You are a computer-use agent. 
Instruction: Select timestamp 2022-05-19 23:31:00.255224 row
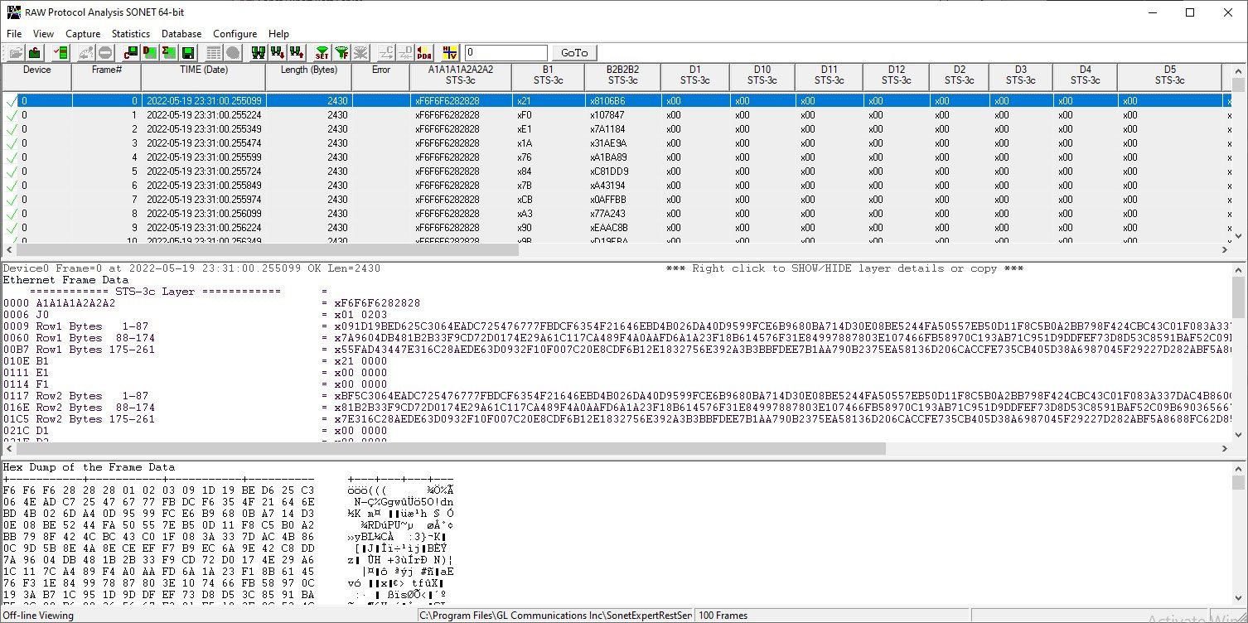203,115
